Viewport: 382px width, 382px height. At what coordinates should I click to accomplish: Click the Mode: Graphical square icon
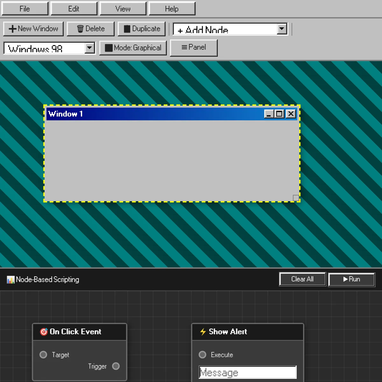point(109,48)
